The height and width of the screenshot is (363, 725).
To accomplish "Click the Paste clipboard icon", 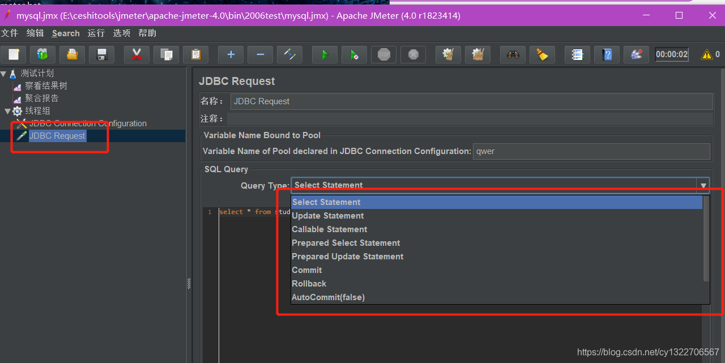I will pyautogui.click(x=196, y=54).
